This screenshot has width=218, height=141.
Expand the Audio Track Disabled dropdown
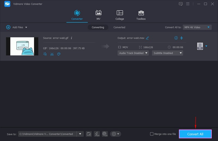(x=133, y=53)
